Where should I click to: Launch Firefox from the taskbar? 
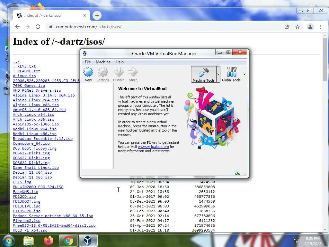point(49,241)
